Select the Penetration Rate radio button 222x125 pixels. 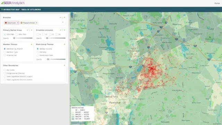pos(38,55)
